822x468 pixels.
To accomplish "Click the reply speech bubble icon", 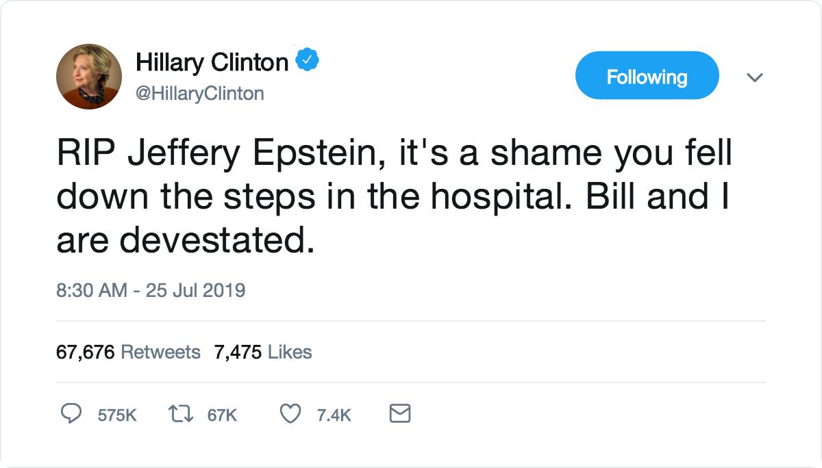I will [71, 414].
